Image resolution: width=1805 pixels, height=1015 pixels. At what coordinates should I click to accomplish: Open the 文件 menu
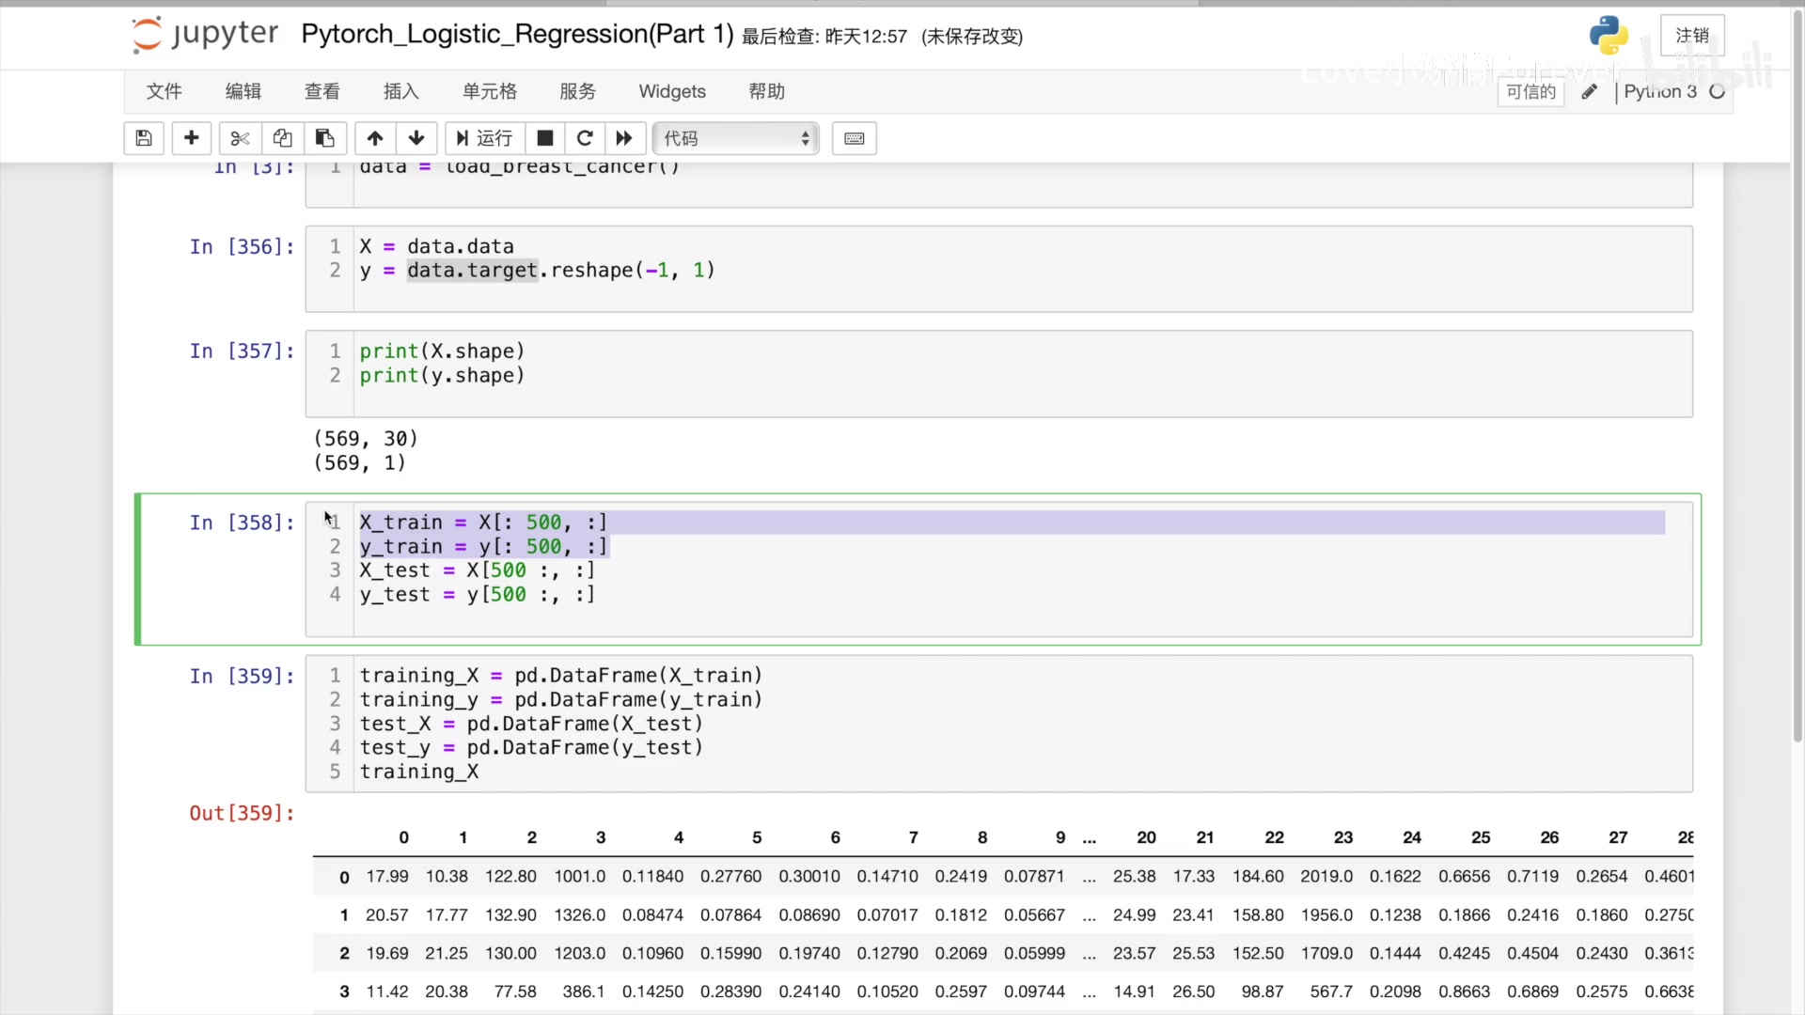(165, 91)
